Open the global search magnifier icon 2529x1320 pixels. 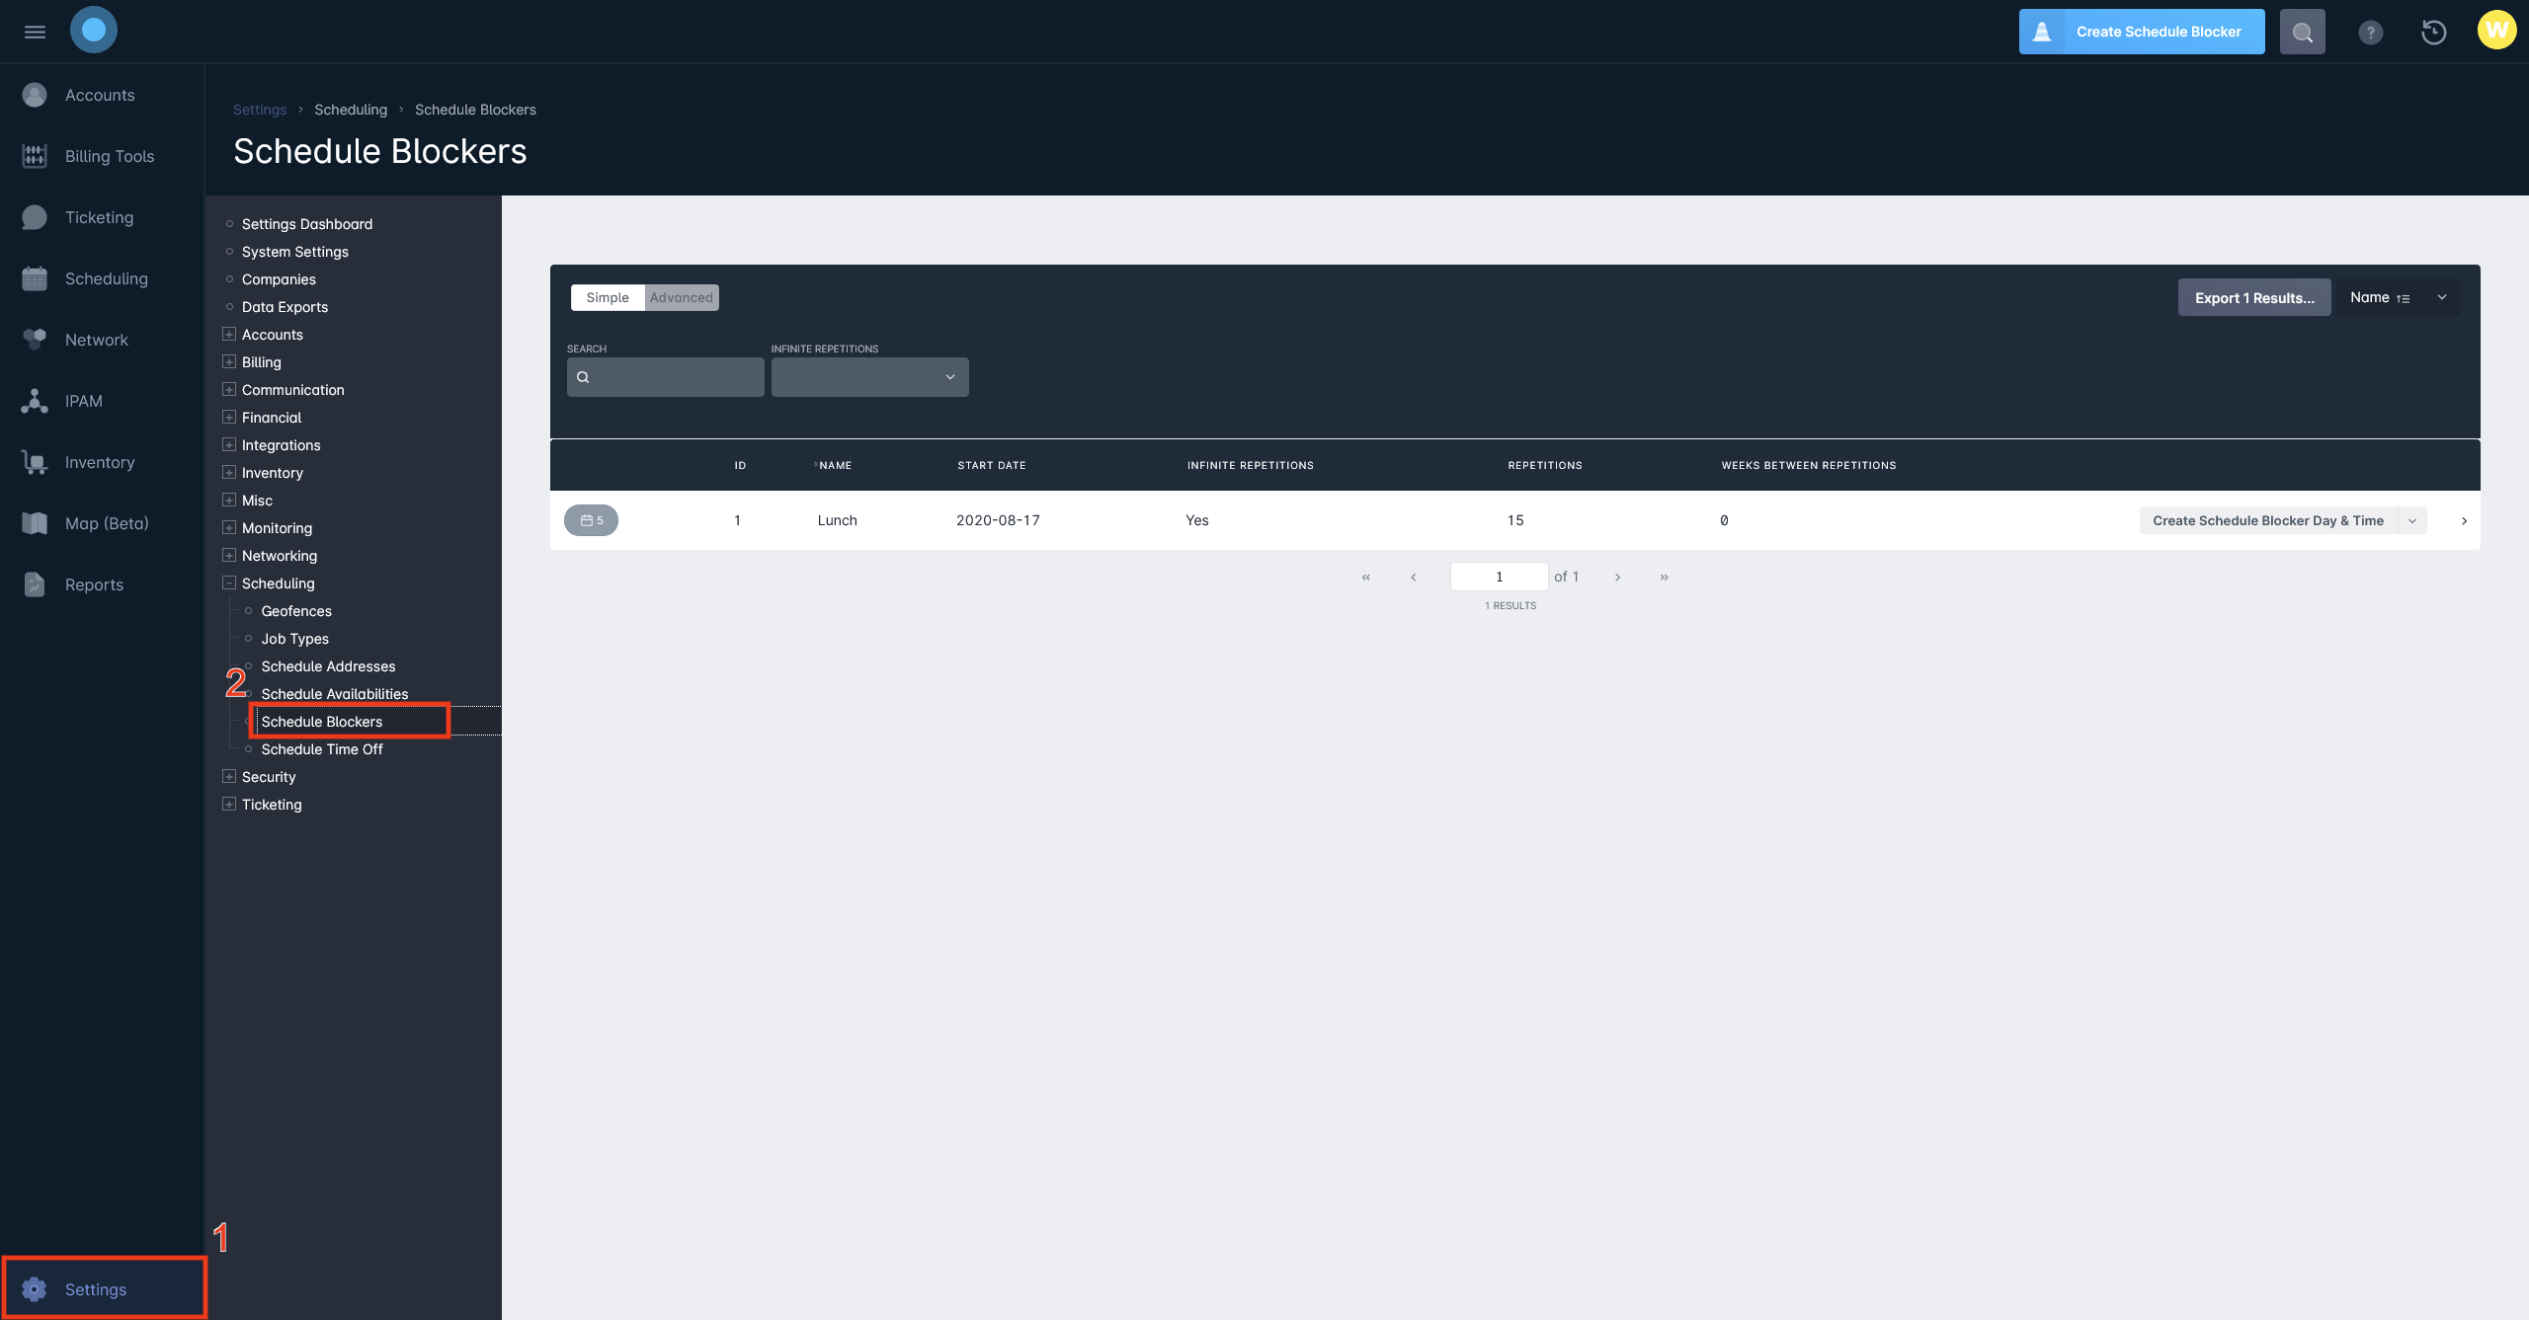2302,32
